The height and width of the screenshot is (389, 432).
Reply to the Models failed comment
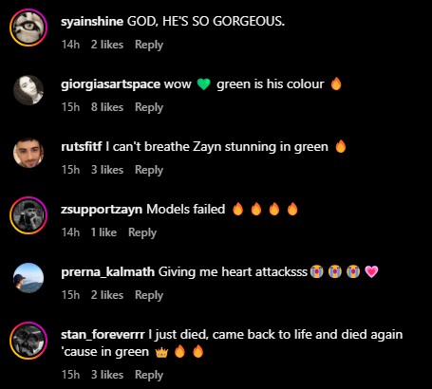point(142,232)
